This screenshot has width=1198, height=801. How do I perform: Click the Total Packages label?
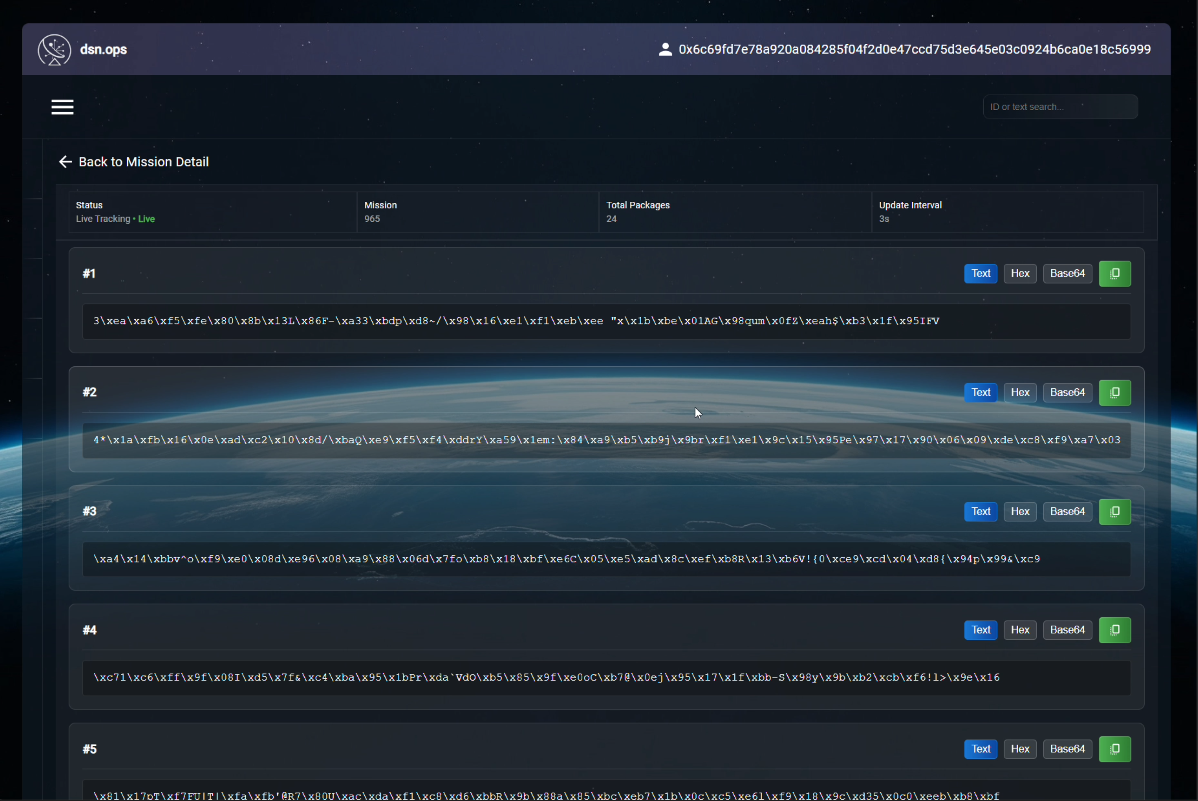coord(638,205)
